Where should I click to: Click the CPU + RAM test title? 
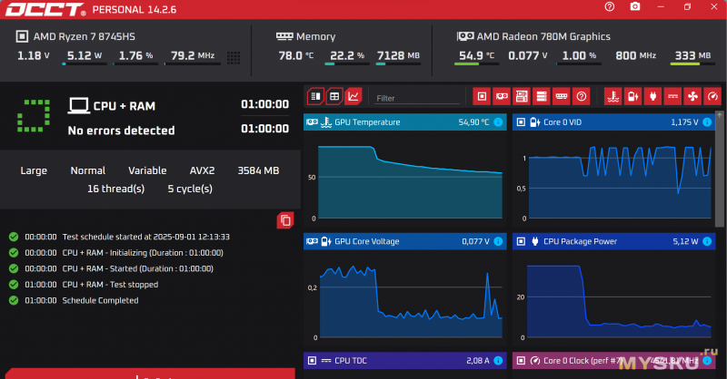tap(124, 106)
